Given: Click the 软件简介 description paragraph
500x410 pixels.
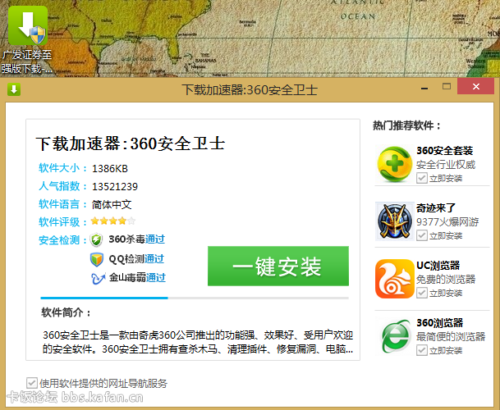Looking at the screenshot, I should 198,342.
